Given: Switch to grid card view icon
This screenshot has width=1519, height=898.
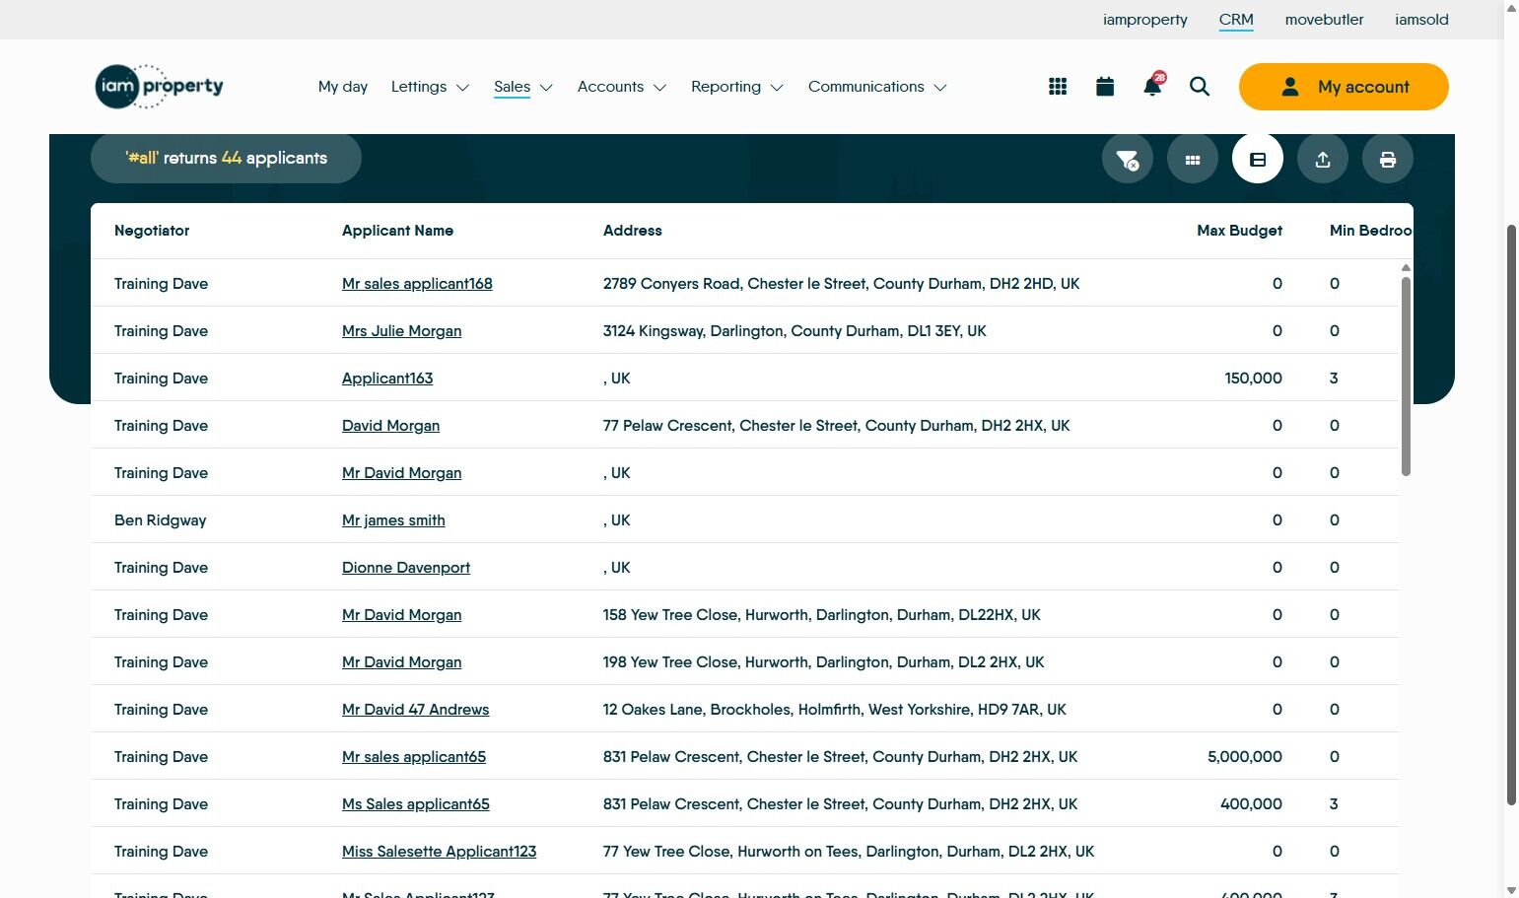Looking at the screenshot, I should pos(1193,159).
